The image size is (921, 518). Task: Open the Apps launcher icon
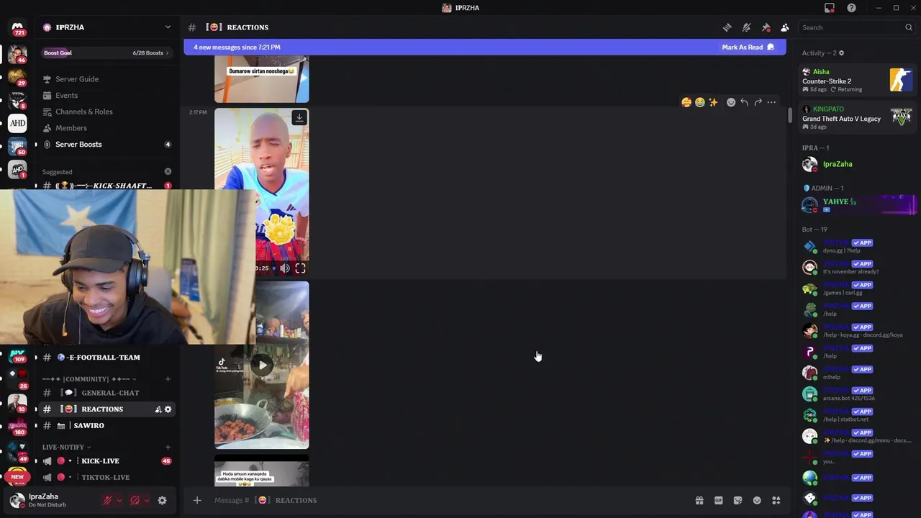point(776,501)
